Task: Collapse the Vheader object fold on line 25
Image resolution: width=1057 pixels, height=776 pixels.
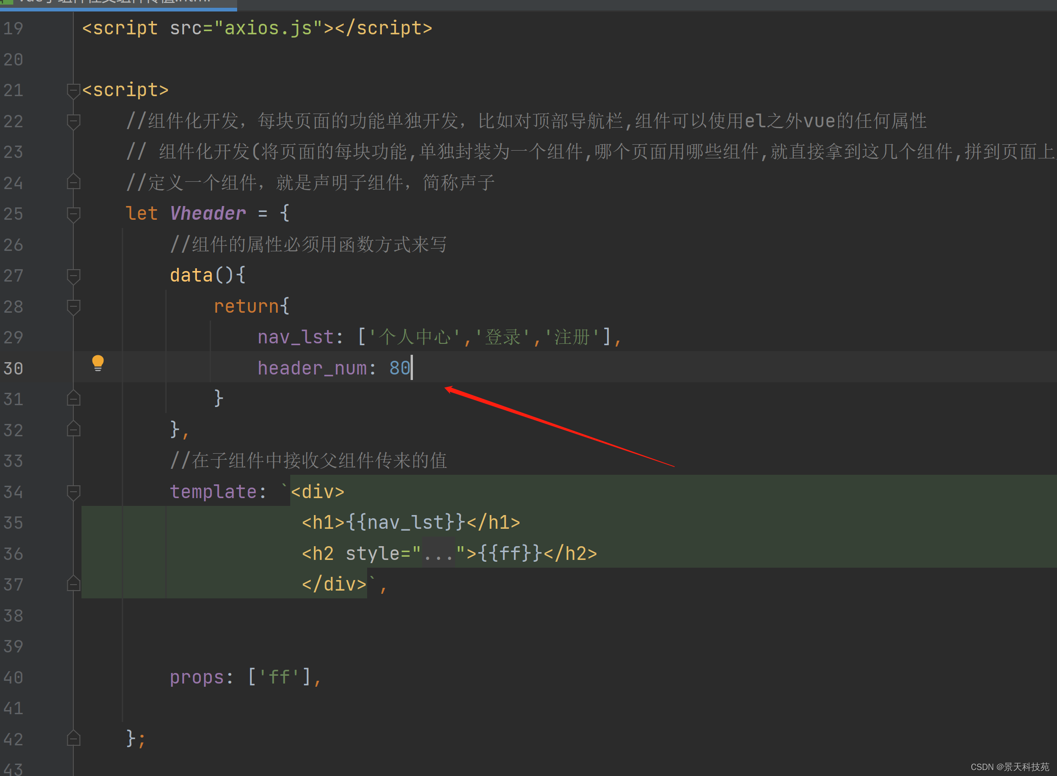Action: [x=73, y=214]
